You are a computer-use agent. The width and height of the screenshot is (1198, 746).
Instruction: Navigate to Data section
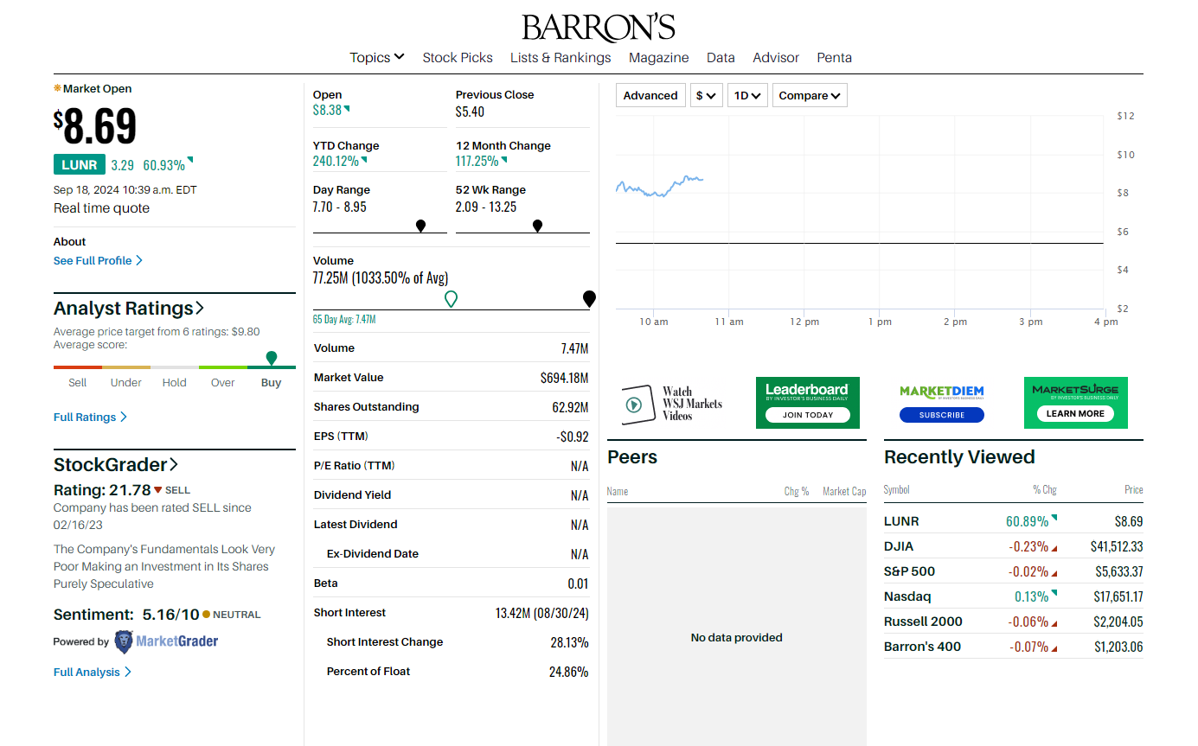pos(721,57)
